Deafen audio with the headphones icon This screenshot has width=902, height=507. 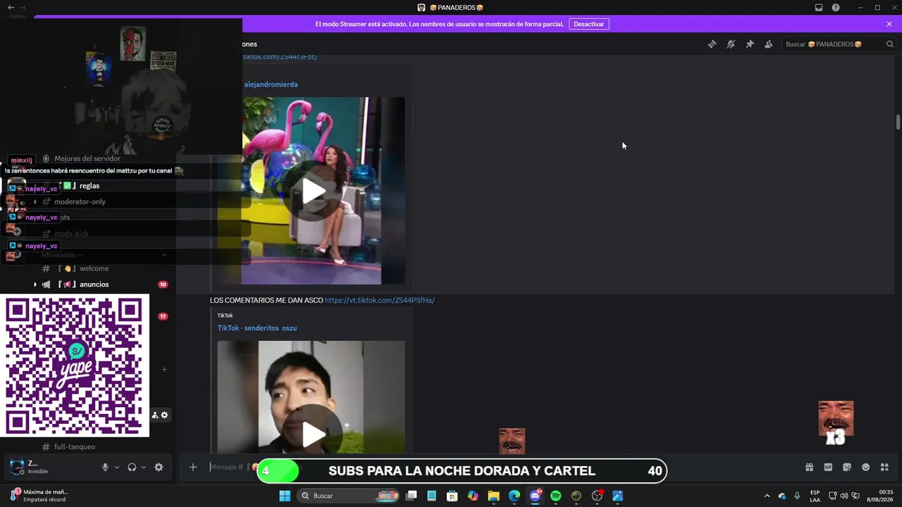(x=132, y=467)
